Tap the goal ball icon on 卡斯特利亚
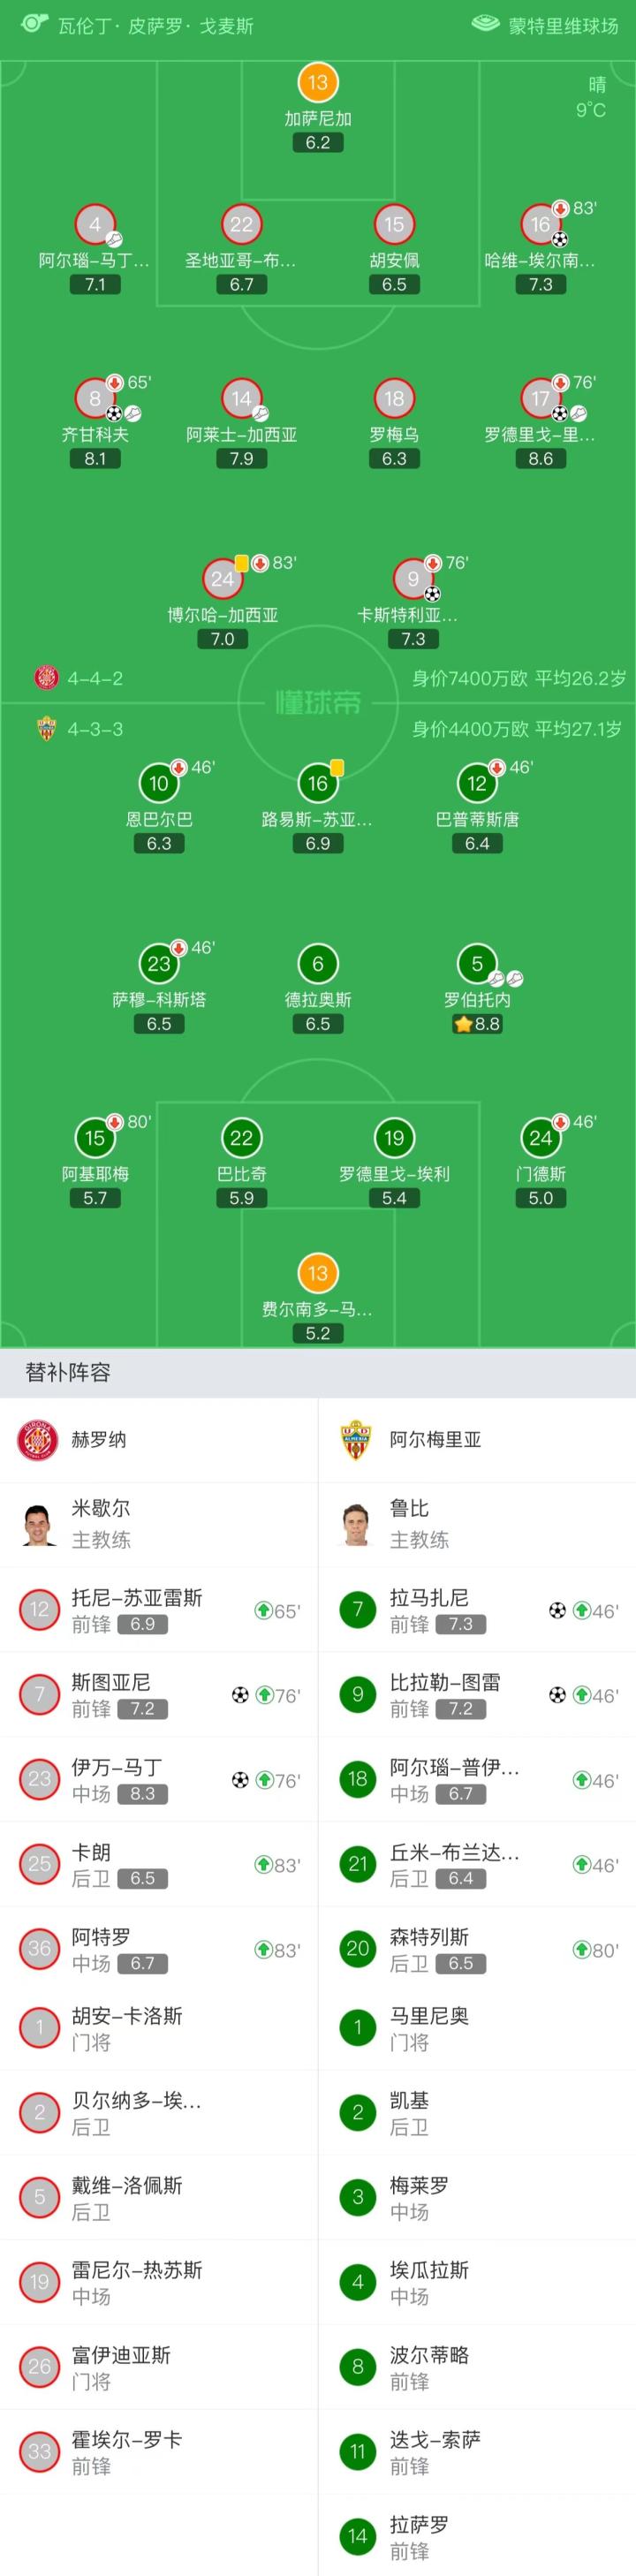The height and width of the screenshot is (2576, 636). pyautogui.click(x=432, y=593)
